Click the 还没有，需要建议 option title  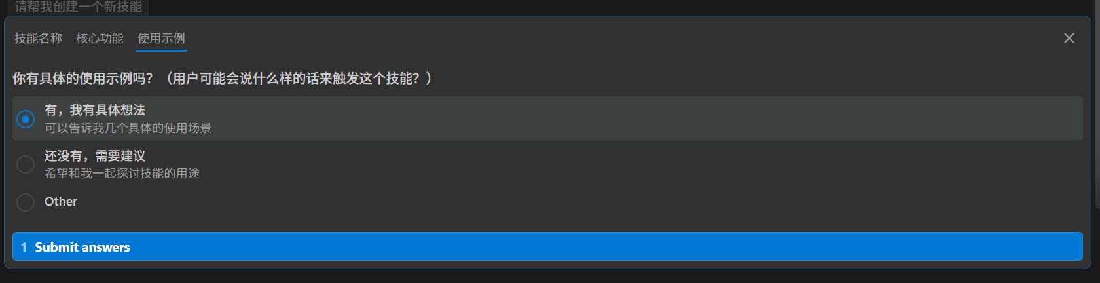(x=95, y=156)
